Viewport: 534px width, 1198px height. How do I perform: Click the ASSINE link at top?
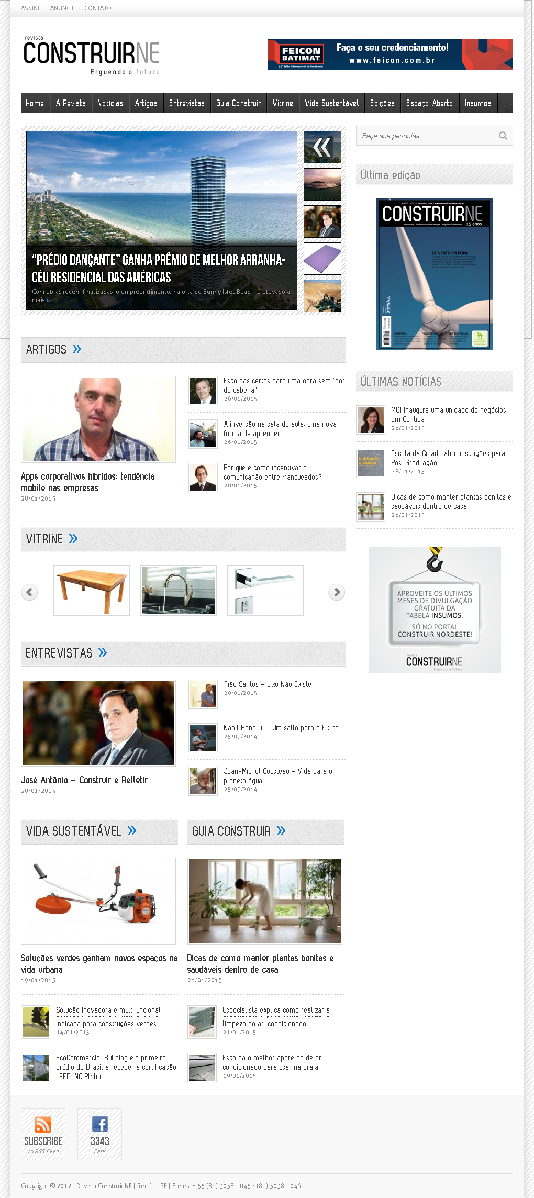[x=31, y=8]
